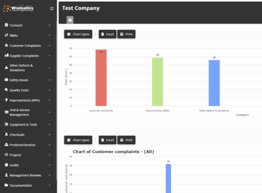Expand the Other Defects & Deviations chevron
Image resolution: width=262 pixels, height=193 pixels.
pyautogui.click(x=50, y=68)
